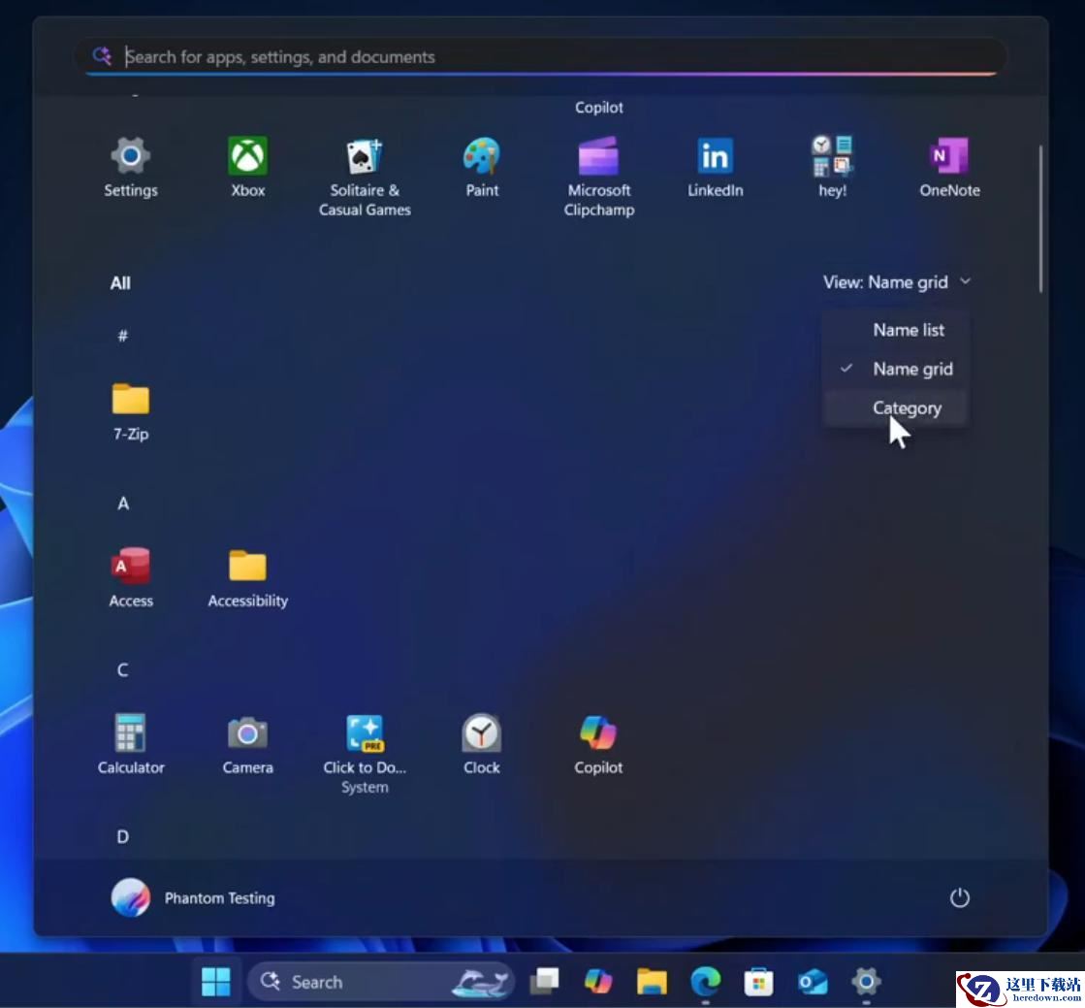Click the taskbar Search box
Screen dimensions: 1085x1008
(381, 982)
